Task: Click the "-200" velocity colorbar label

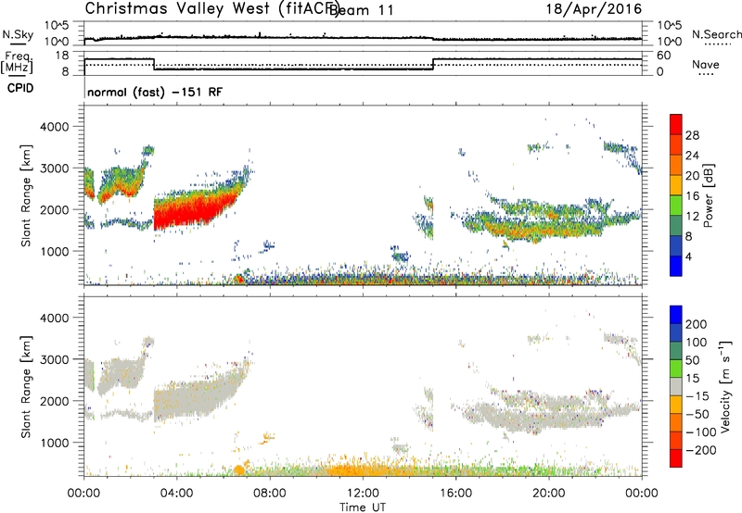Action: coord(700,450)
